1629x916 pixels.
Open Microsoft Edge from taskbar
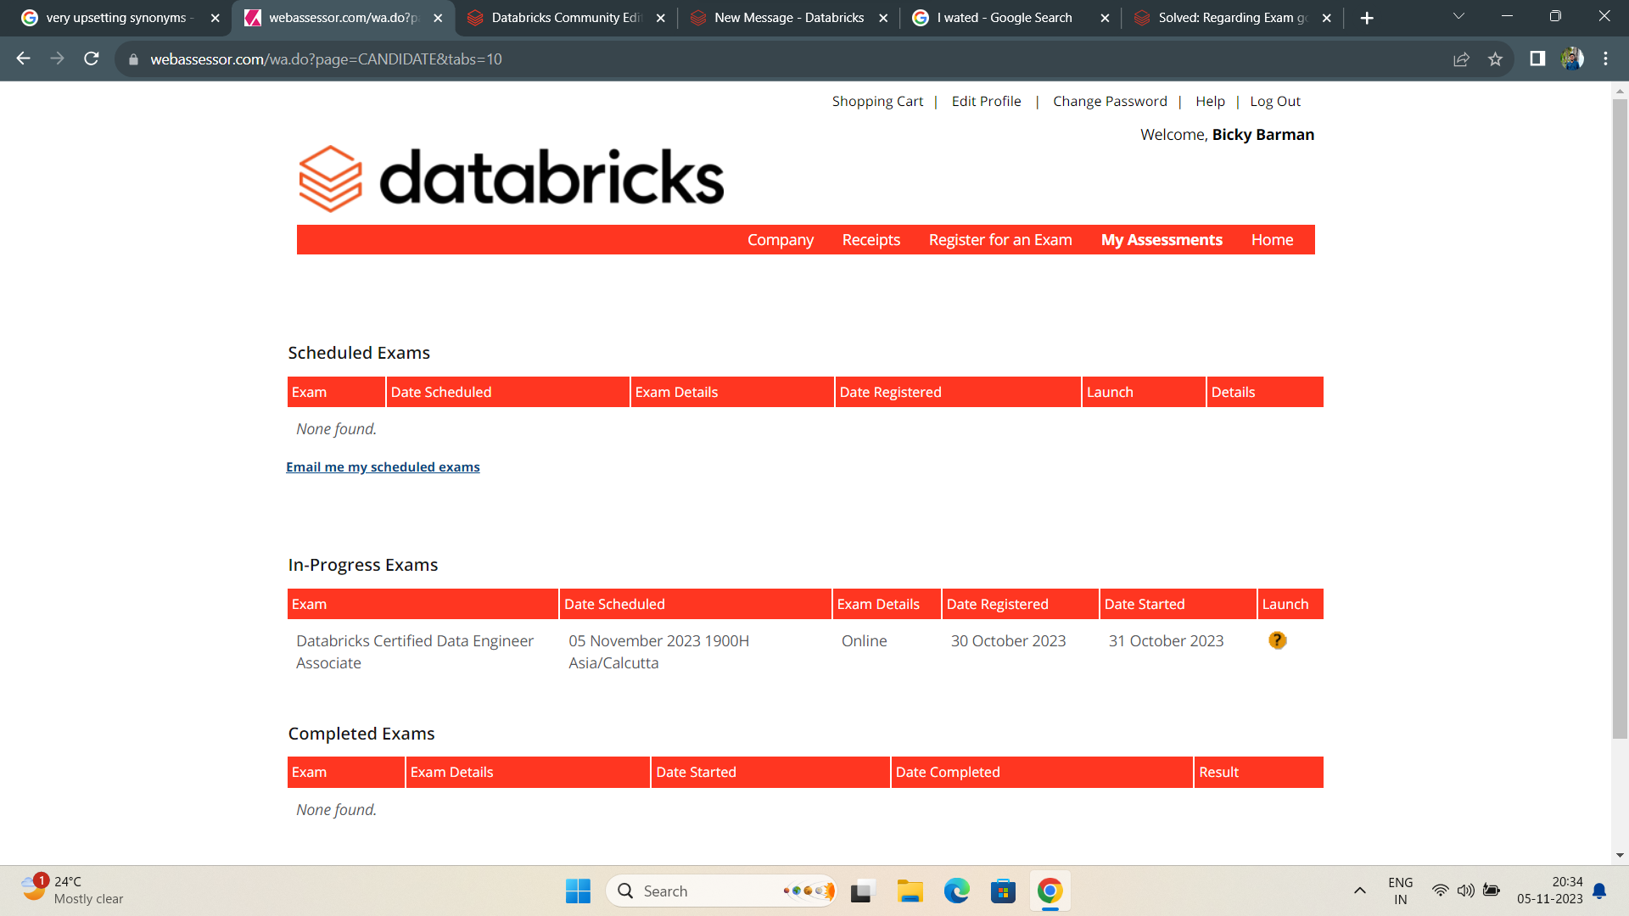956,891
